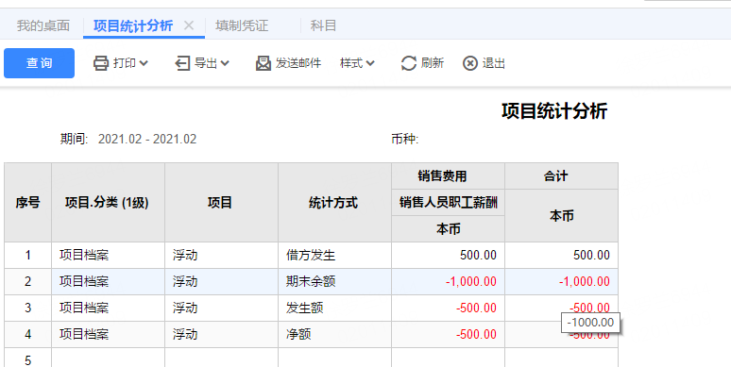
Task: Click the printer icon
Action: pos(101,63)
